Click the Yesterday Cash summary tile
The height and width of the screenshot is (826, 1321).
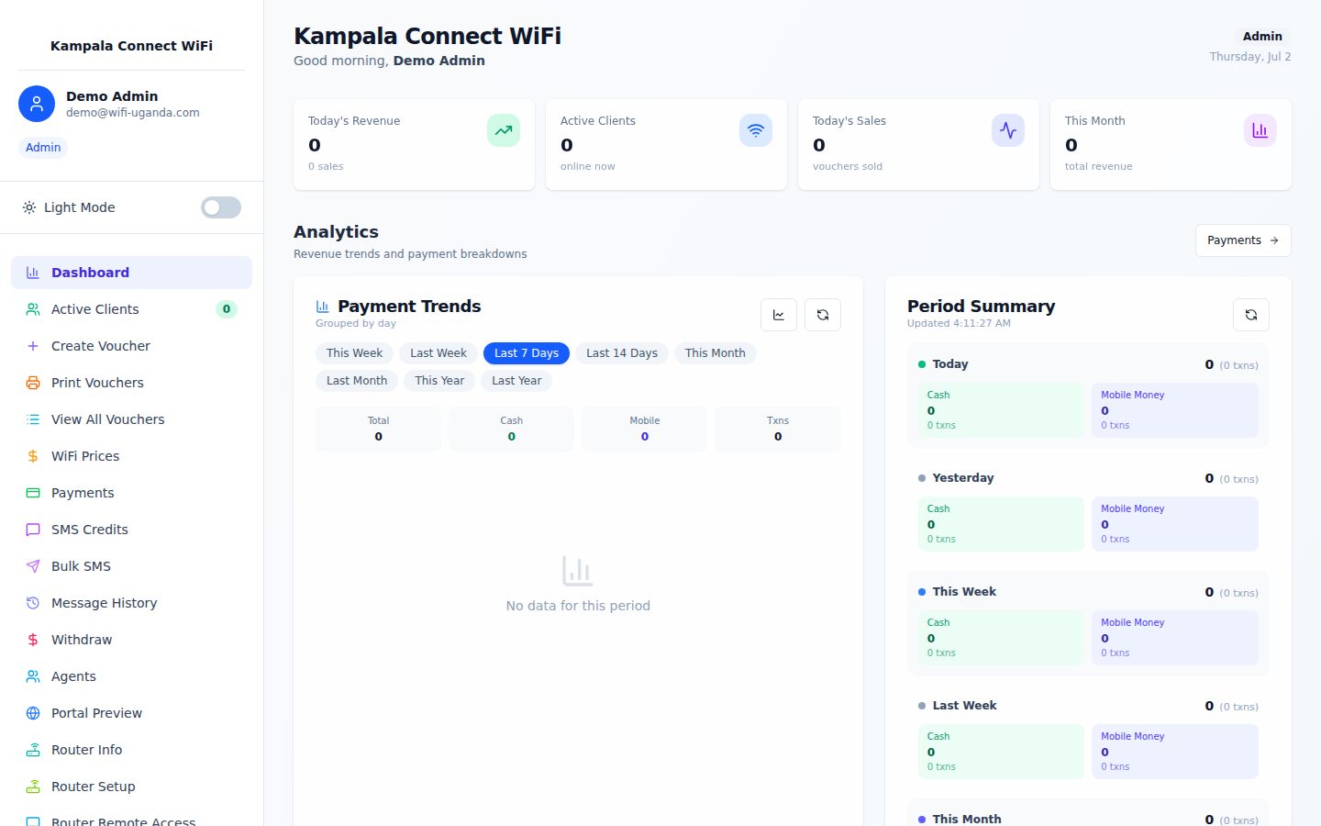click(x=1001, y=524)
